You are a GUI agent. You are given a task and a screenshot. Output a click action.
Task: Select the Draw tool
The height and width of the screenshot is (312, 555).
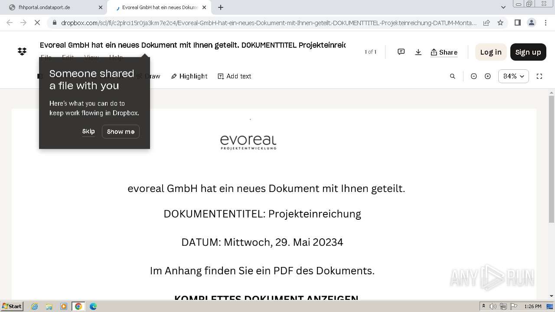tap(149, 76)
